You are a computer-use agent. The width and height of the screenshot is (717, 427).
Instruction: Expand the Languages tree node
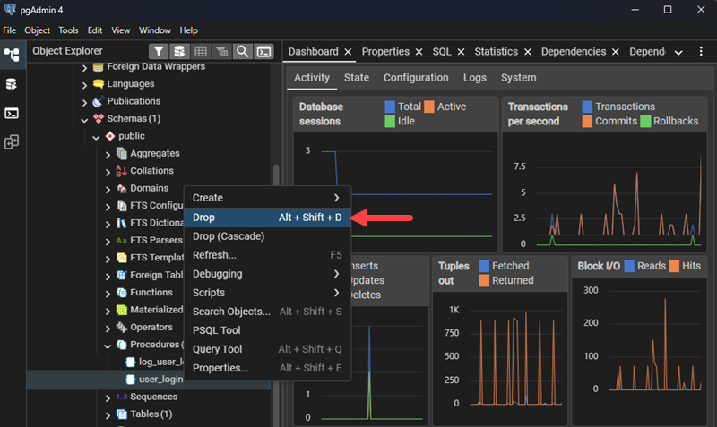click(x=85, y=84)
